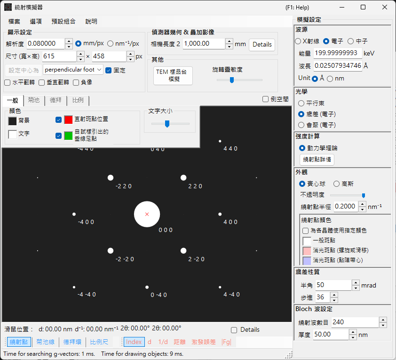Show 激發誤差 excitation error labels
Viewport: 396px width, 360px height.
tap(204, 342)
